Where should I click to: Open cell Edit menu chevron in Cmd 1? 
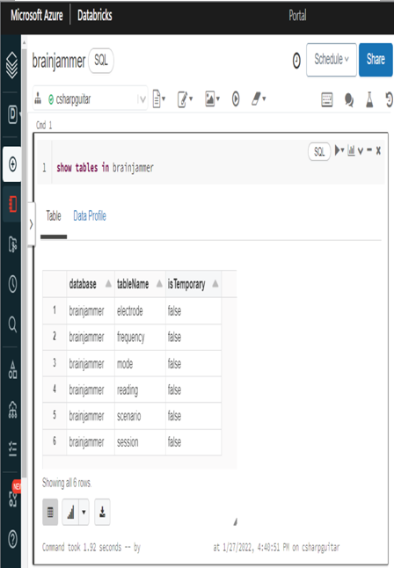click(x=361, y=150)
